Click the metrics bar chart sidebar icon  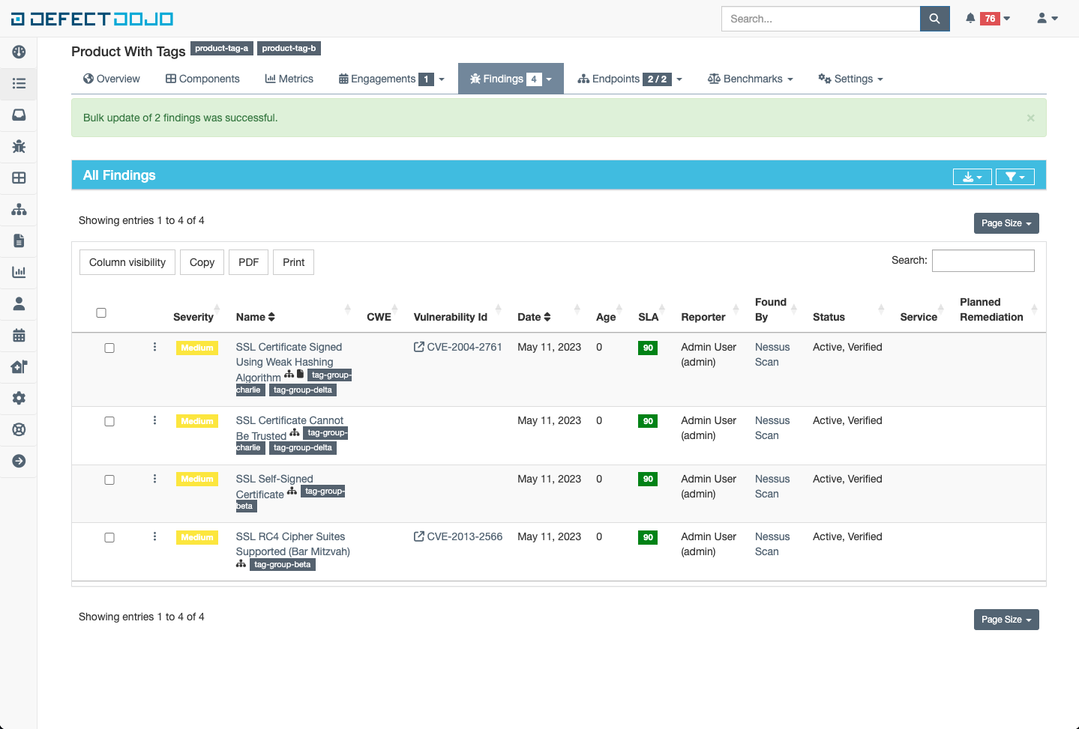click(19, 272)
